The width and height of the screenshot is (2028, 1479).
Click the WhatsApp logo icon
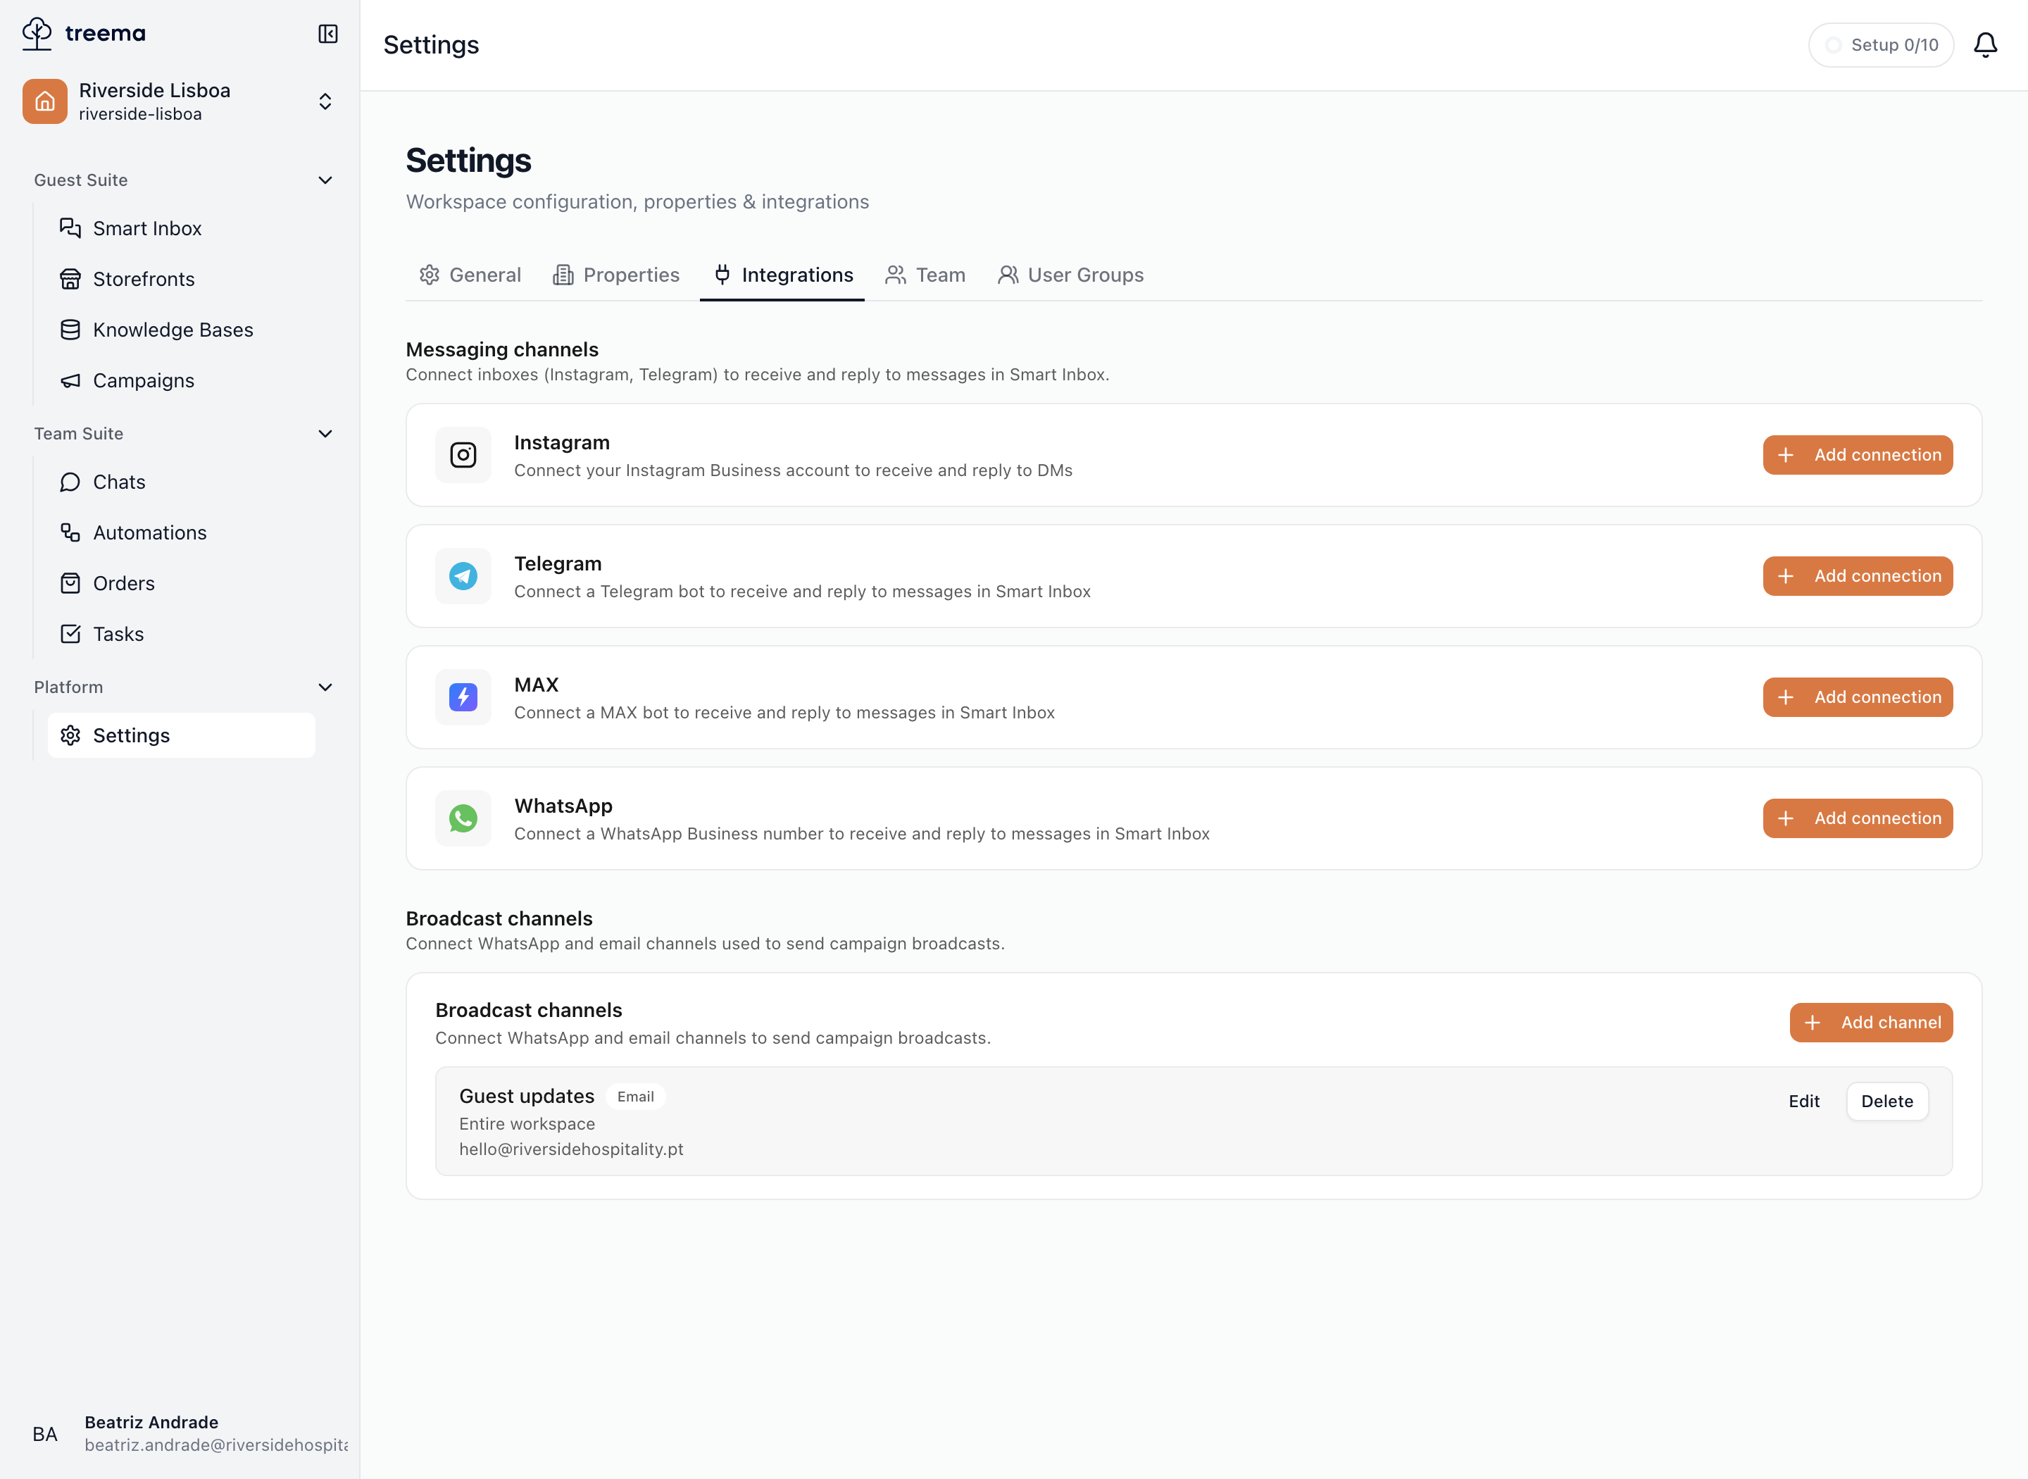(x=463, y=818)
